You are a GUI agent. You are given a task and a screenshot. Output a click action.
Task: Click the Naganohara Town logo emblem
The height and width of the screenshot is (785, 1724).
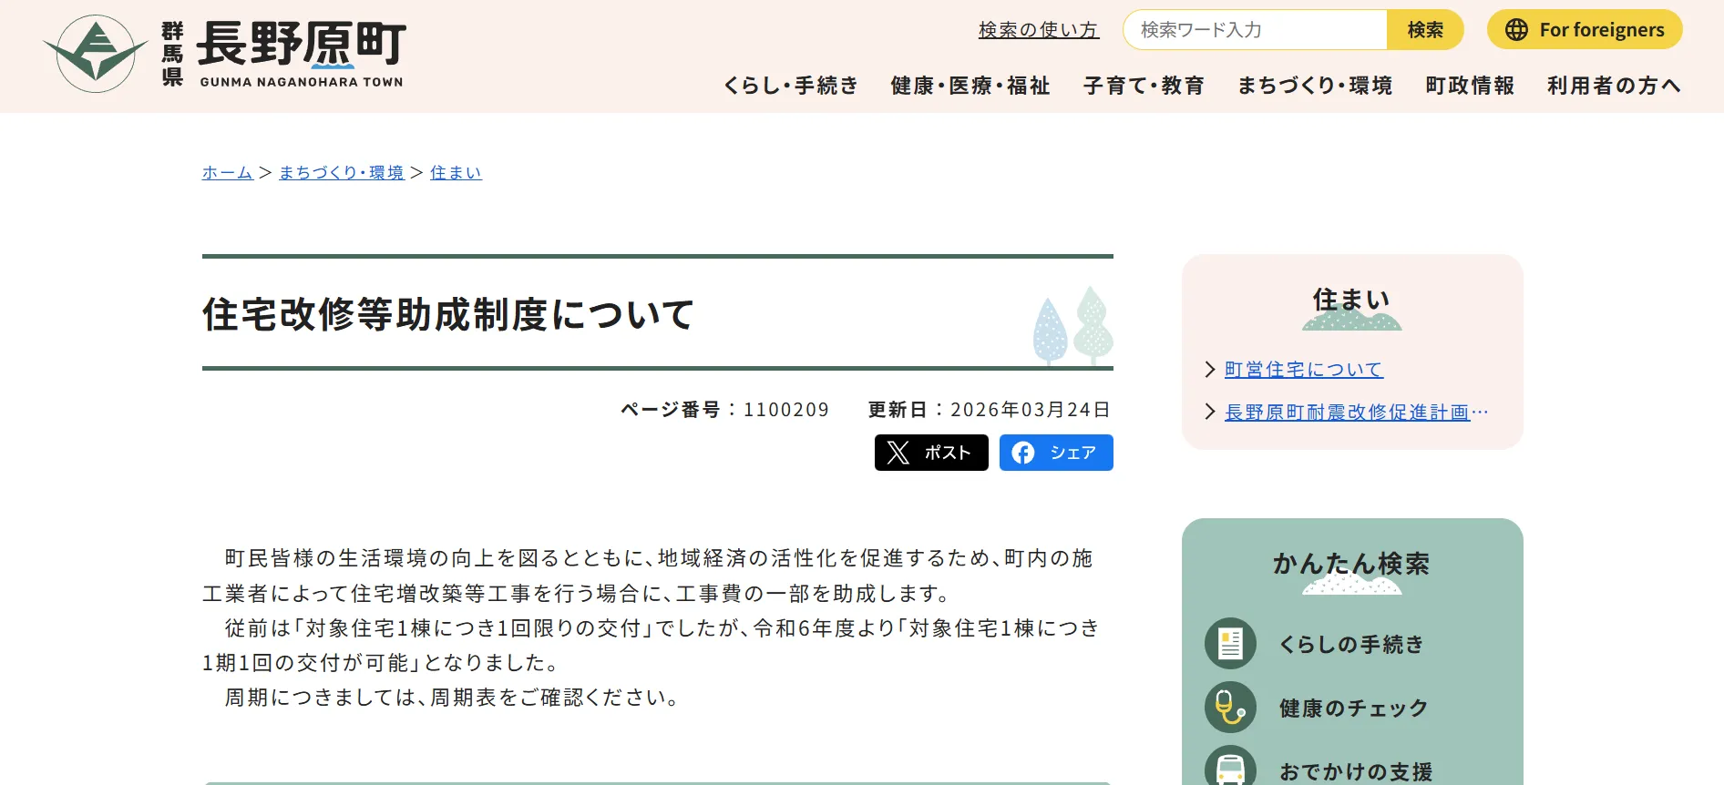click(x=96, y=54)
